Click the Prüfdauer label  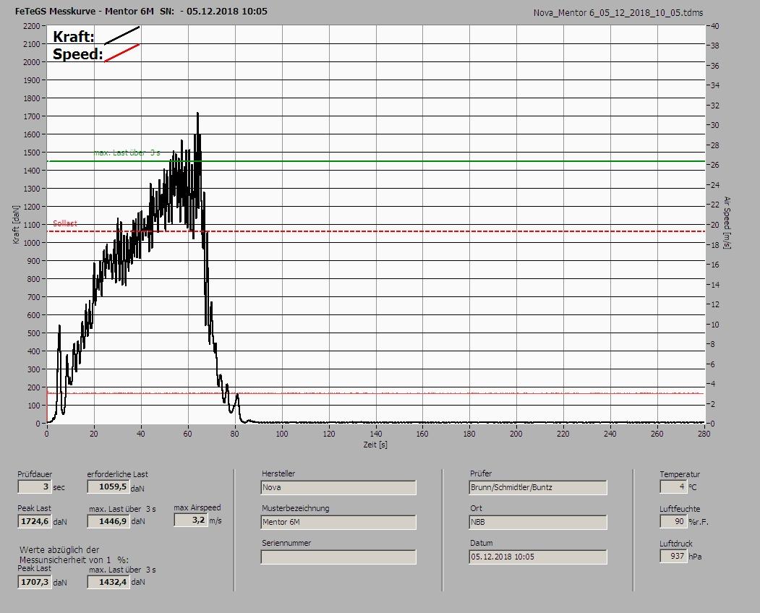35,474
